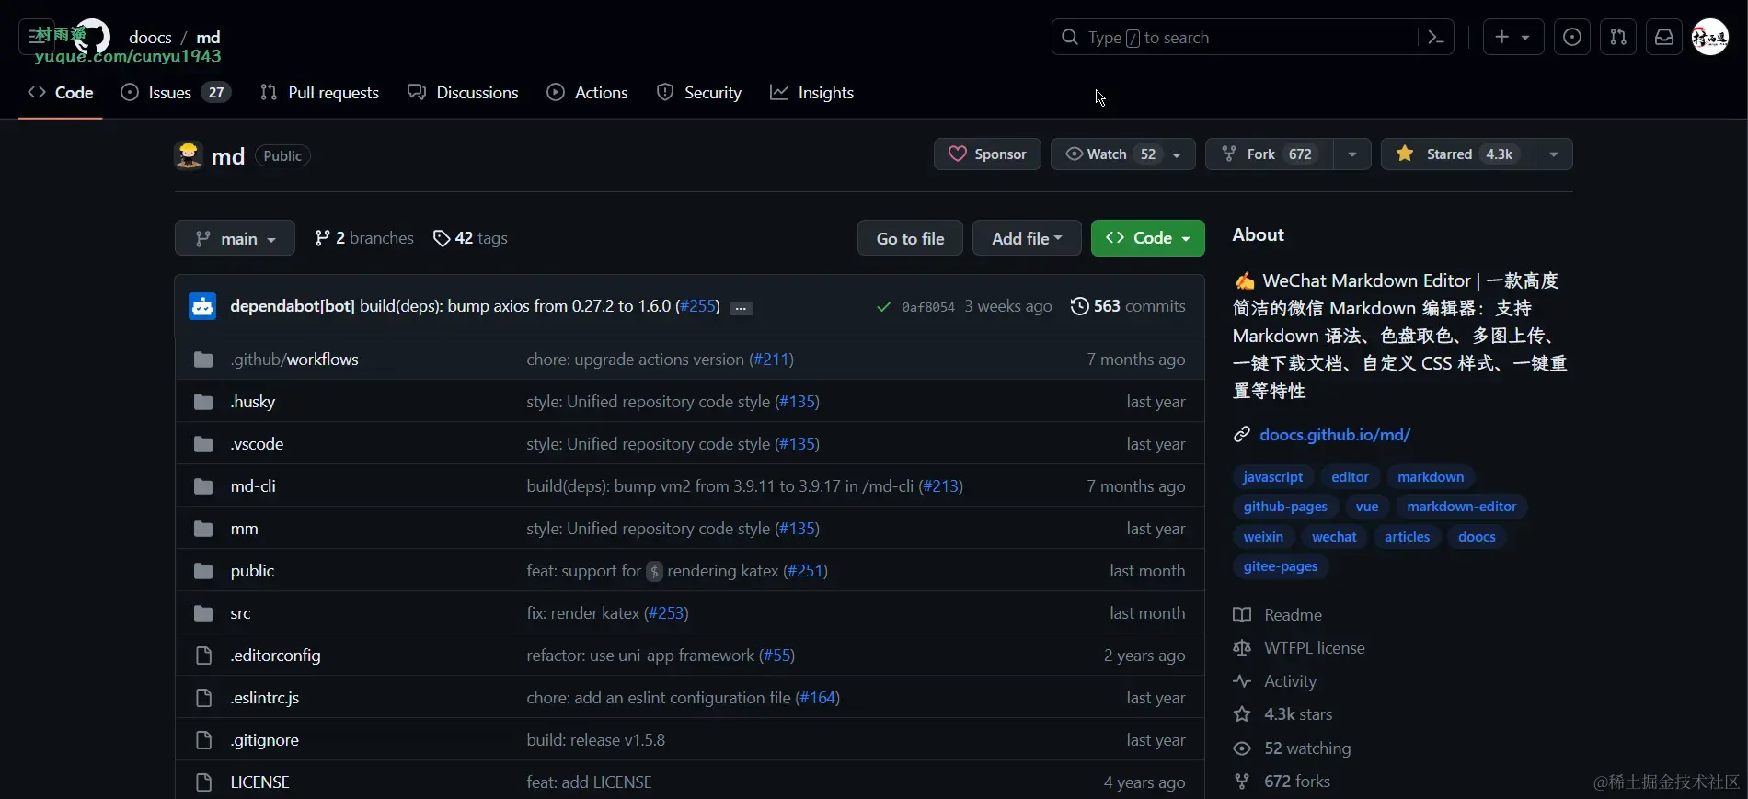Open the main branch dropdown
This screenshot has width=1748, height=799.
pyautogui.click(x=235, y=238)
